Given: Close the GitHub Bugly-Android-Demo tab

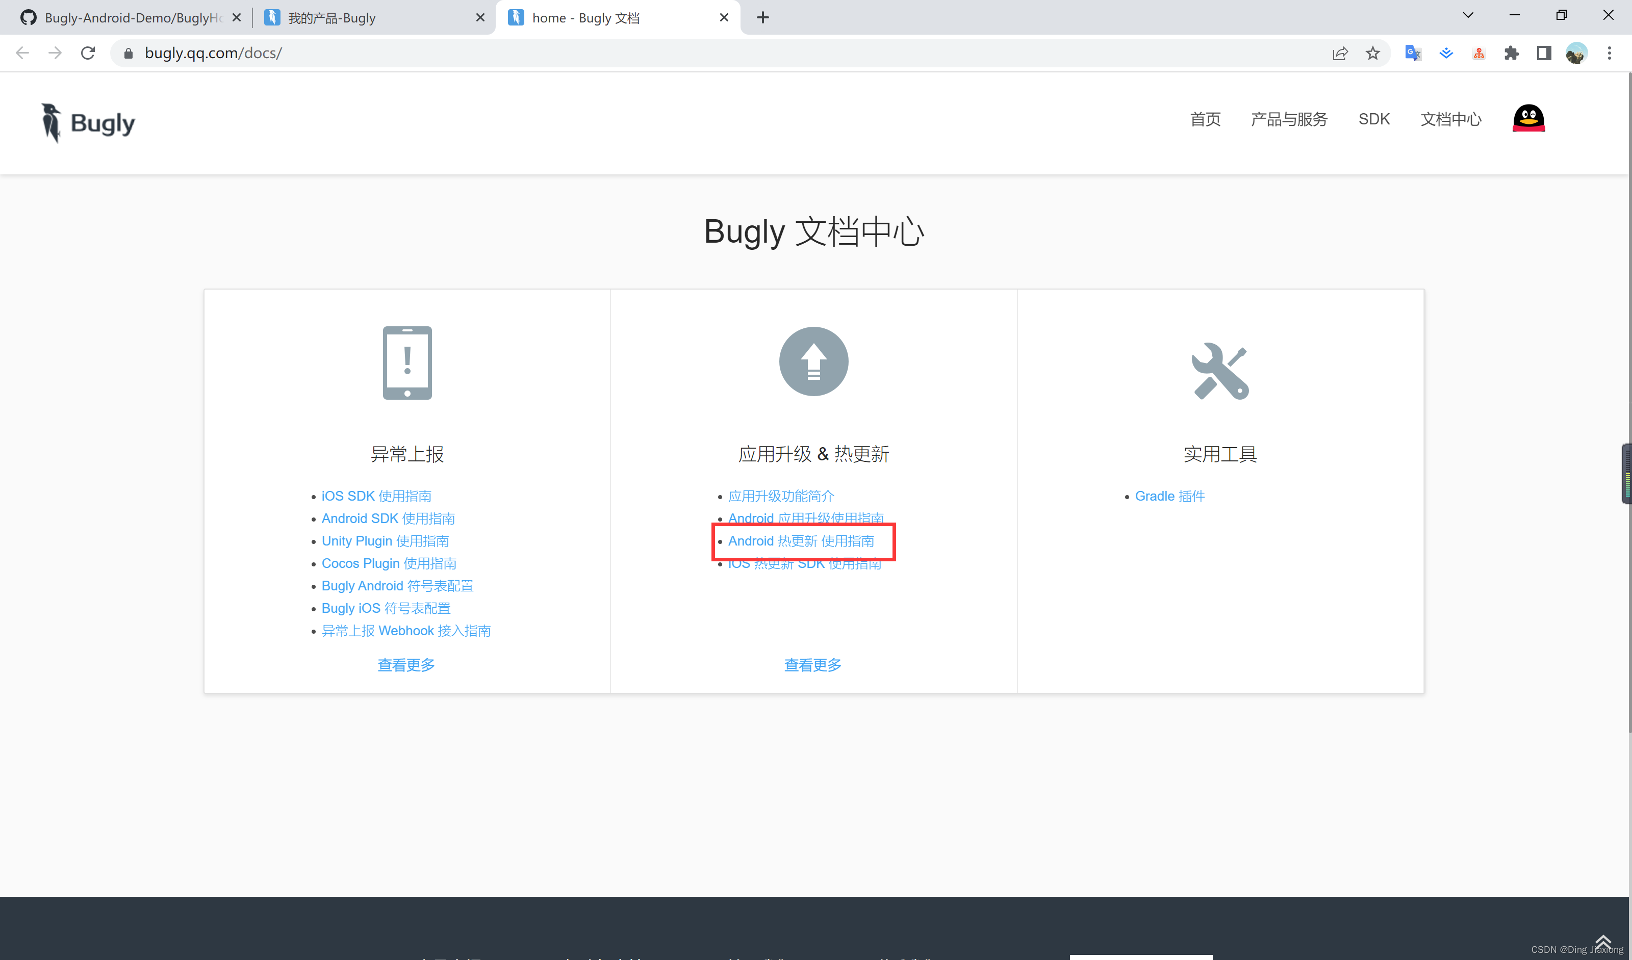Looking at the screenshot, I should pos(236,17).
